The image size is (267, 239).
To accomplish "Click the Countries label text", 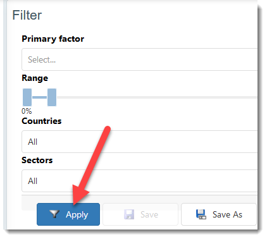I will point(42,121).
